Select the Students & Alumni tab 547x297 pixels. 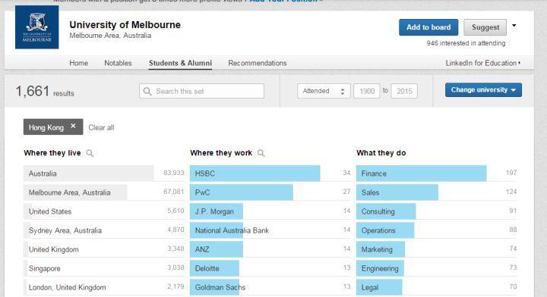180,63
